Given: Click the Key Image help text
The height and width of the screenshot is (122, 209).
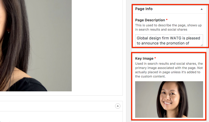Looking at the screenshot, I should pyautogui.click(x=169, y=70).
